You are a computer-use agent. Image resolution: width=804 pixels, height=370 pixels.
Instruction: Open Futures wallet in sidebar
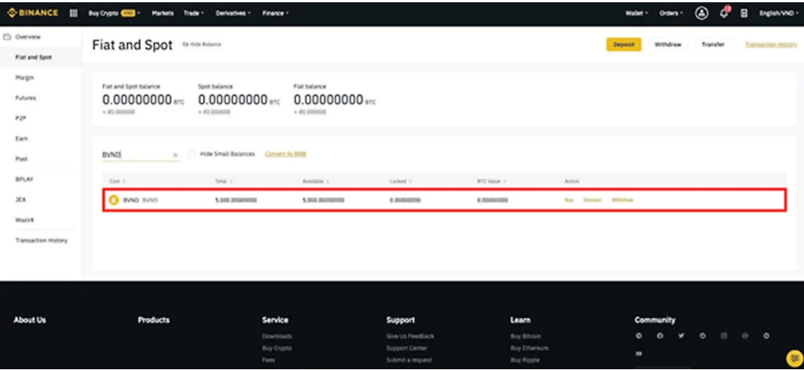point(26,98)
